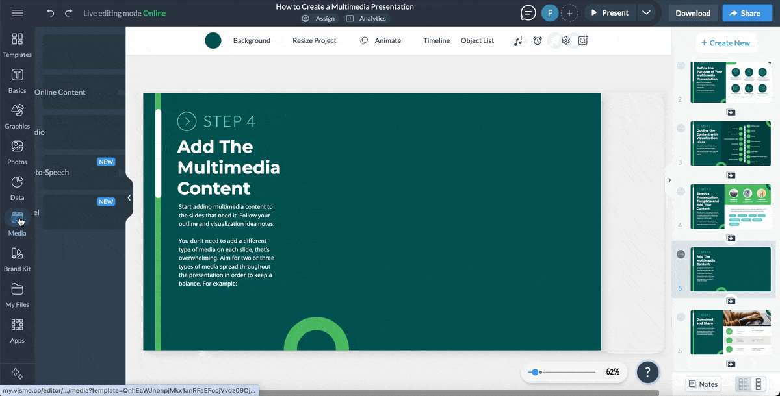
Task: Click the AI sparkle icon in sidebar
Action: pos(18,374)
